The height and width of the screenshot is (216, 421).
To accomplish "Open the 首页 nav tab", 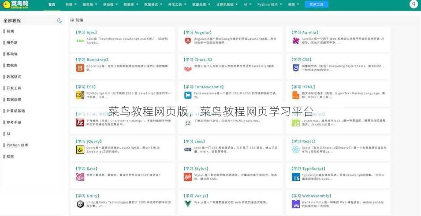I will pos(52,4).
